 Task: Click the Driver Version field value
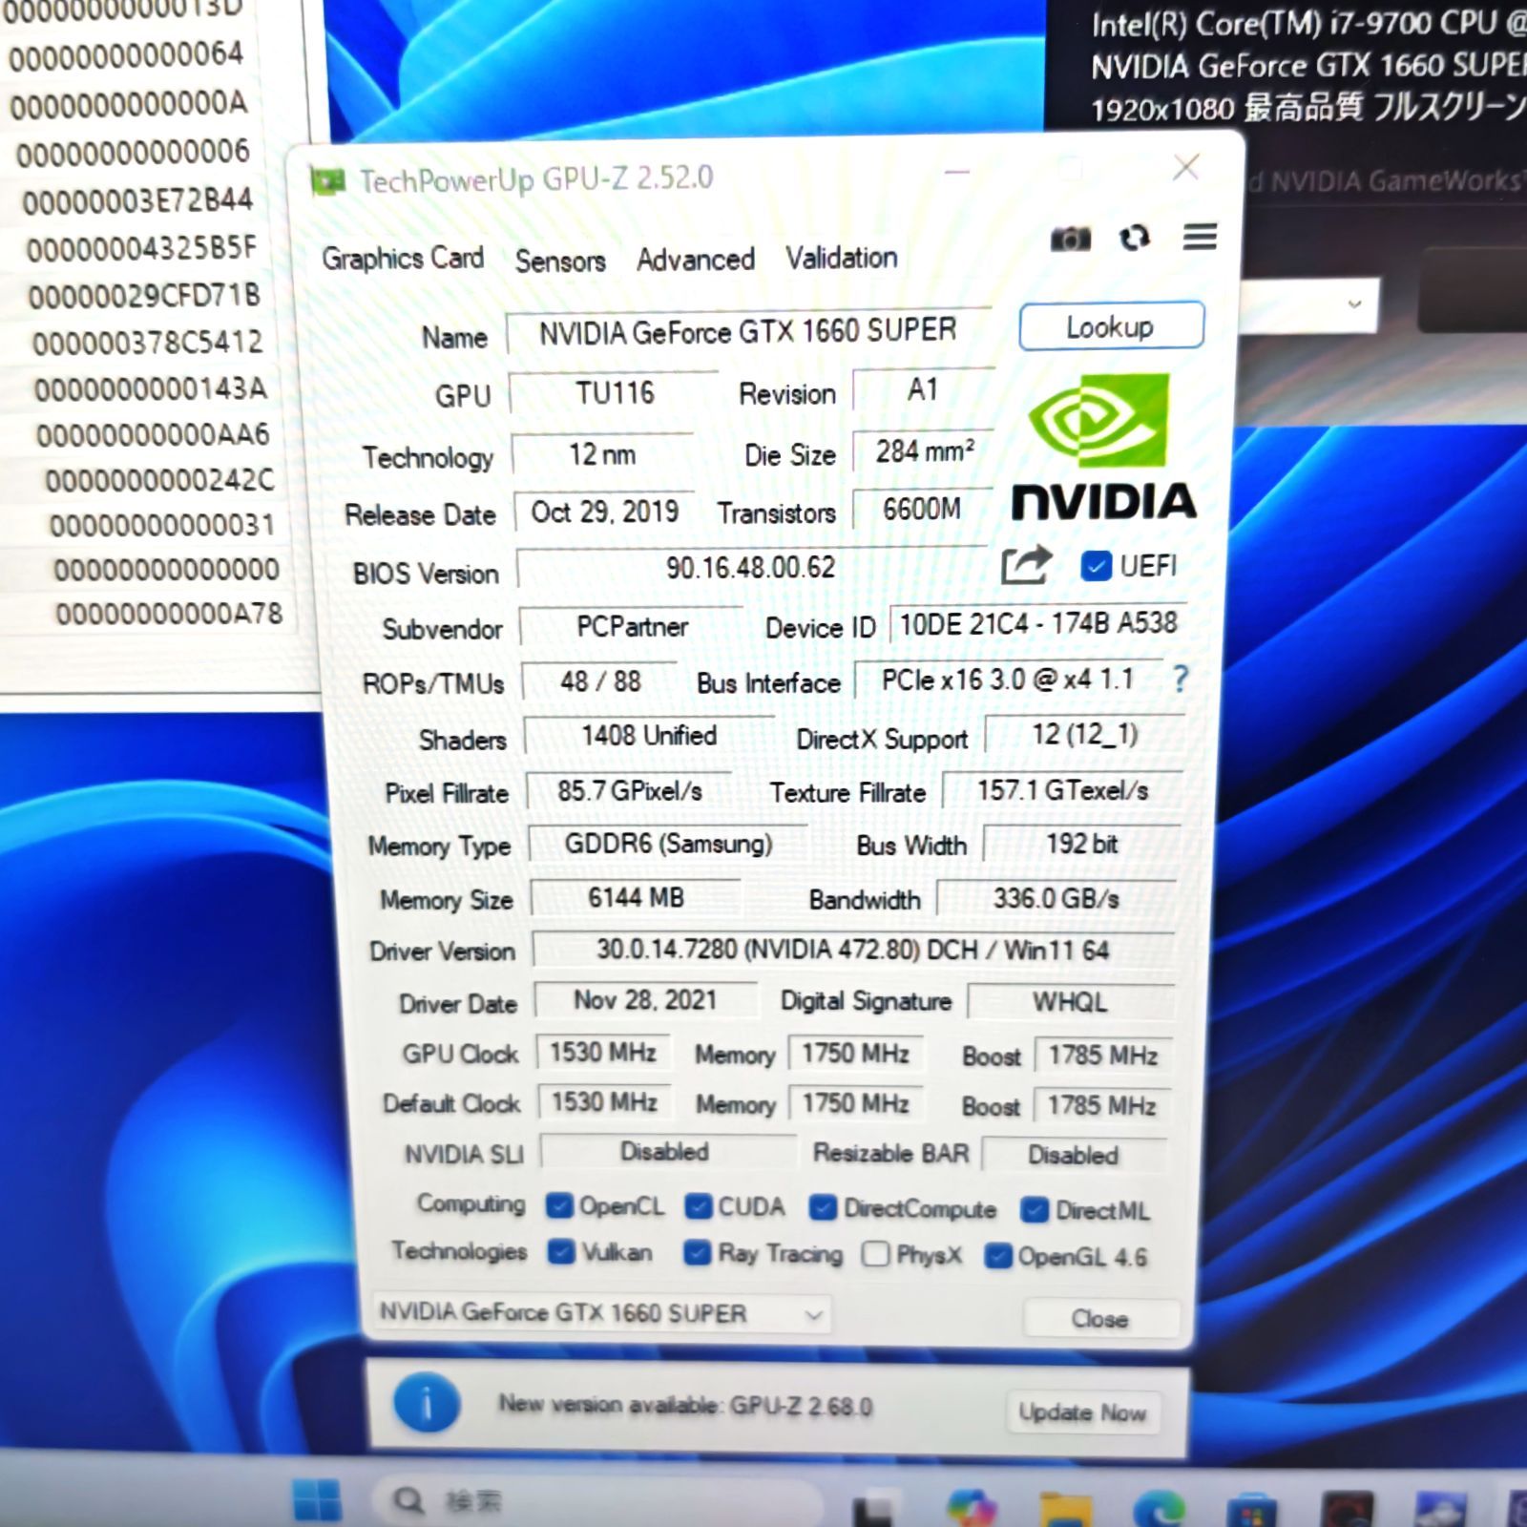(x=852, y=950)
